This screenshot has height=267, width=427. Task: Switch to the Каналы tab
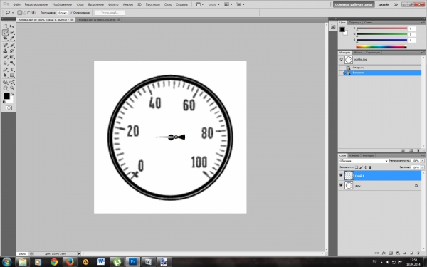[x=354, y=155]
